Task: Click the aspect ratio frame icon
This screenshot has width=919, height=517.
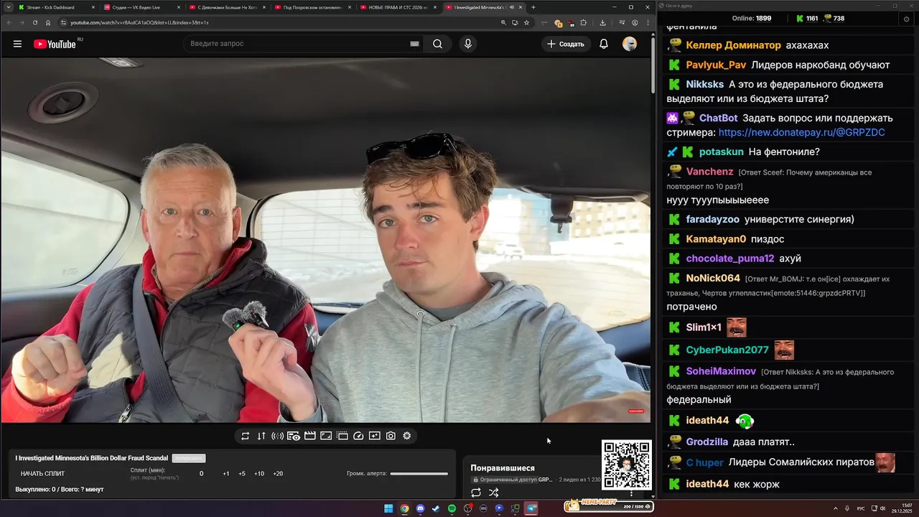Action: coord(326,436)
